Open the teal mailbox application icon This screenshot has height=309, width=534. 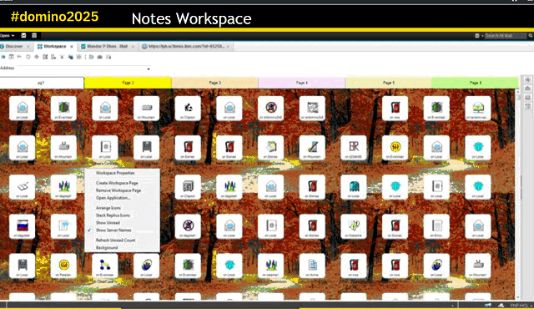pyautogui.click(x=354, y=187)
